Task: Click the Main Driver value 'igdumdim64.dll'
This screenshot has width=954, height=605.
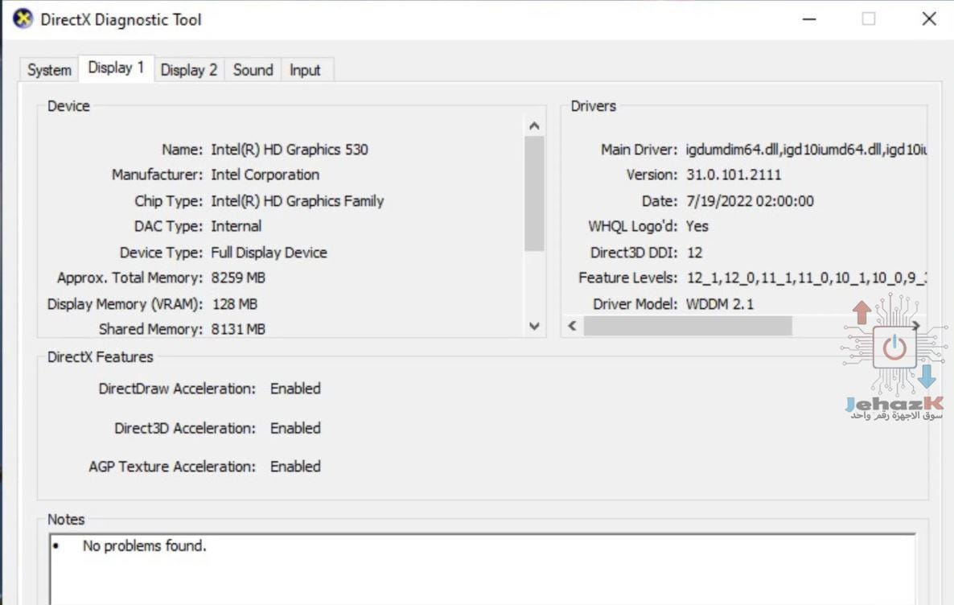Action: (x=732, y=150)
